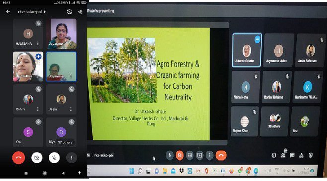This screenshot has width=327, height=181.
Task: Switch camera with the phone's flip-camera icon
Action: point(69,12)
